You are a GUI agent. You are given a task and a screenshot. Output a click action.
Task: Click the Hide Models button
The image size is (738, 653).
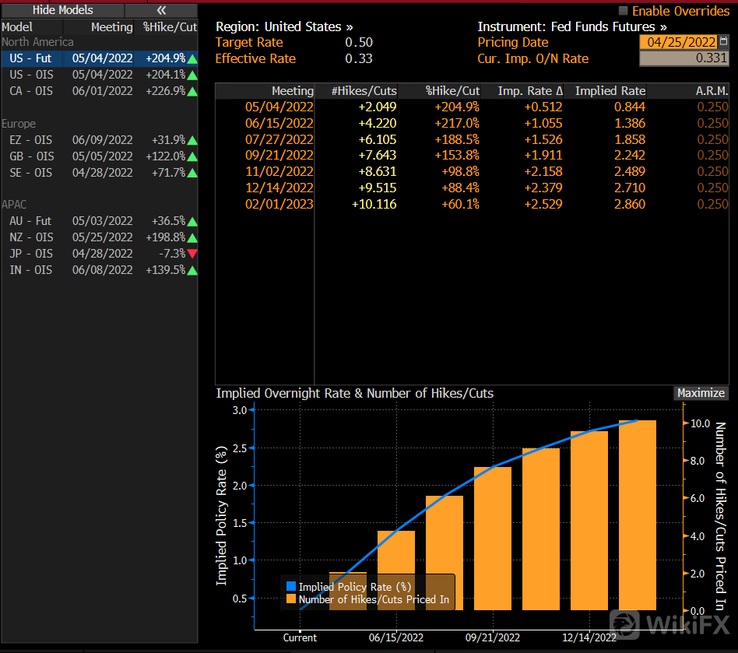point(62,10)
